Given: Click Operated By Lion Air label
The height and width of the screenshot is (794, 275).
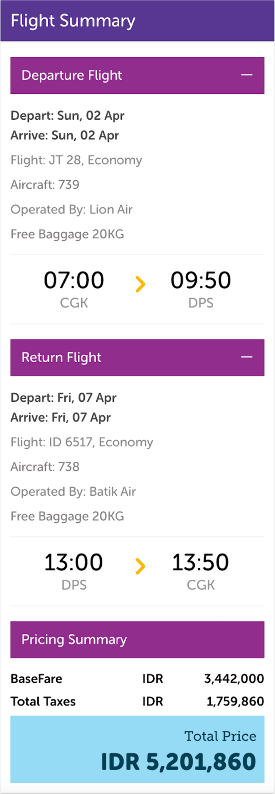Looking at the screenshot, I should click(71, 210).
